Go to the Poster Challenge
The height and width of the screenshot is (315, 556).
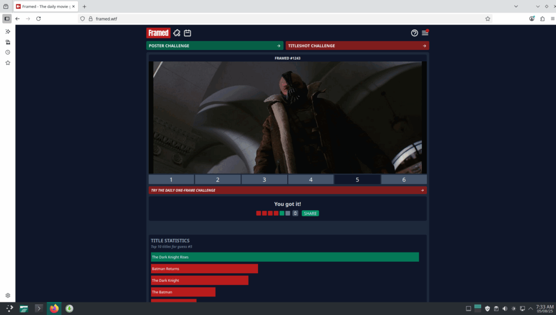pos(214,46)
